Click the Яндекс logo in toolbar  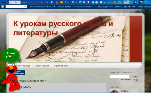click(x=4, y=2)
